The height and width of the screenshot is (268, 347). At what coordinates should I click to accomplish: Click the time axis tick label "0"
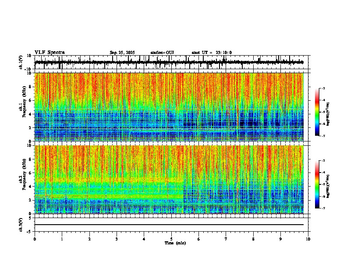[35, 239]
